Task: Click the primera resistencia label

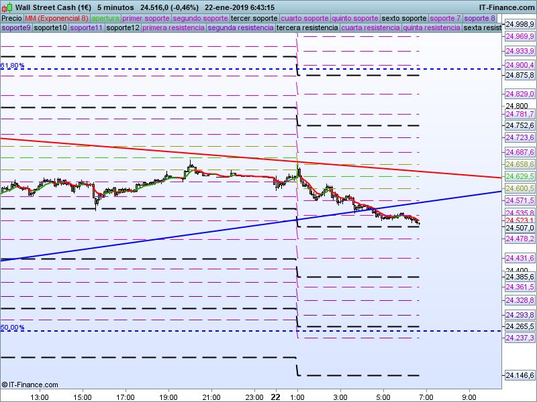Action: [x=173, y=27]
